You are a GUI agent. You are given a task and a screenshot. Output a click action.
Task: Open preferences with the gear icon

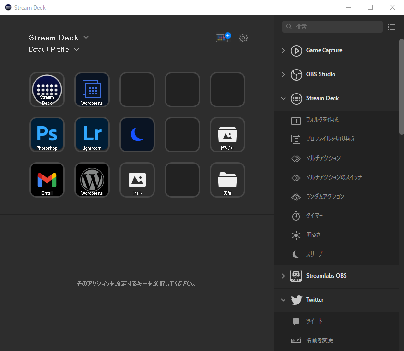click(x=243, y=38)
